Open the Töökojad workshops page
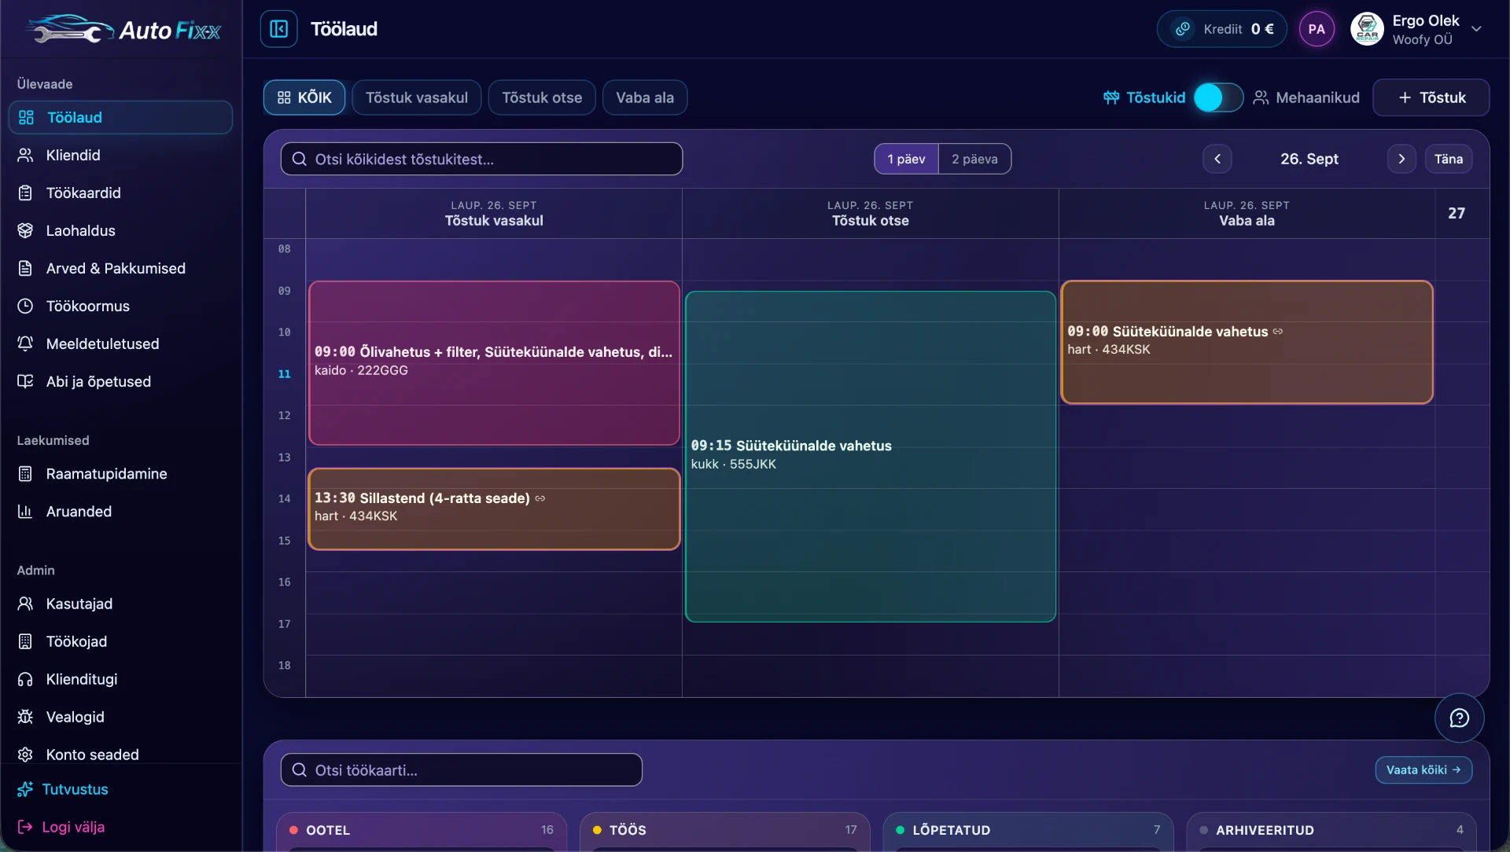The image size is (1510, 852). tap(120, 641)
